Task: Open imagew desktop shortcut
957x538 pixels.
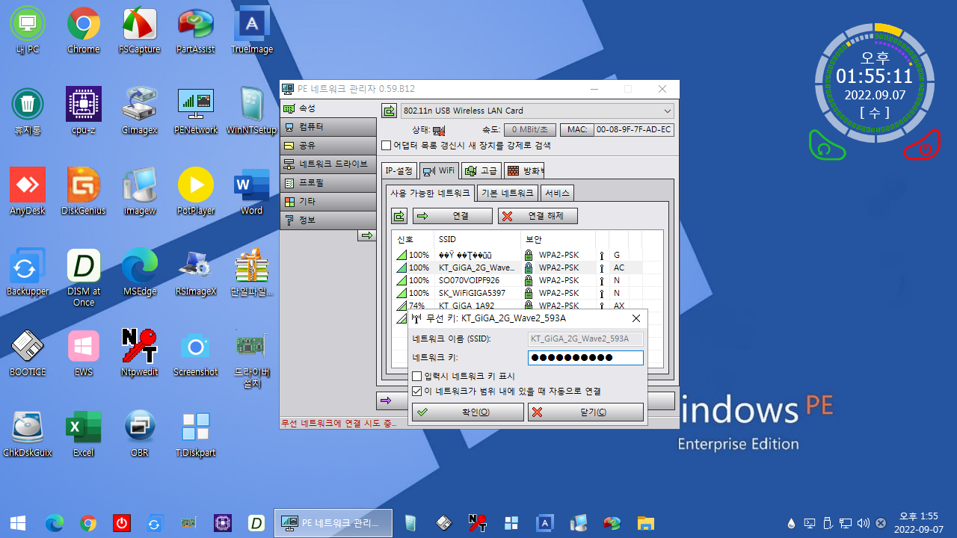Action: click(140, 192)
